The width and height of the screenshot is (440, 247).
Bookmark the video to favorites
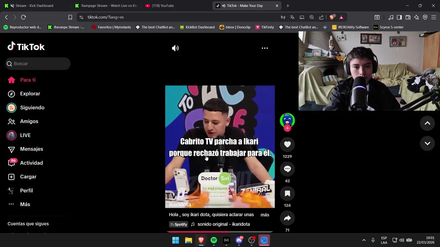coord(287,193)
